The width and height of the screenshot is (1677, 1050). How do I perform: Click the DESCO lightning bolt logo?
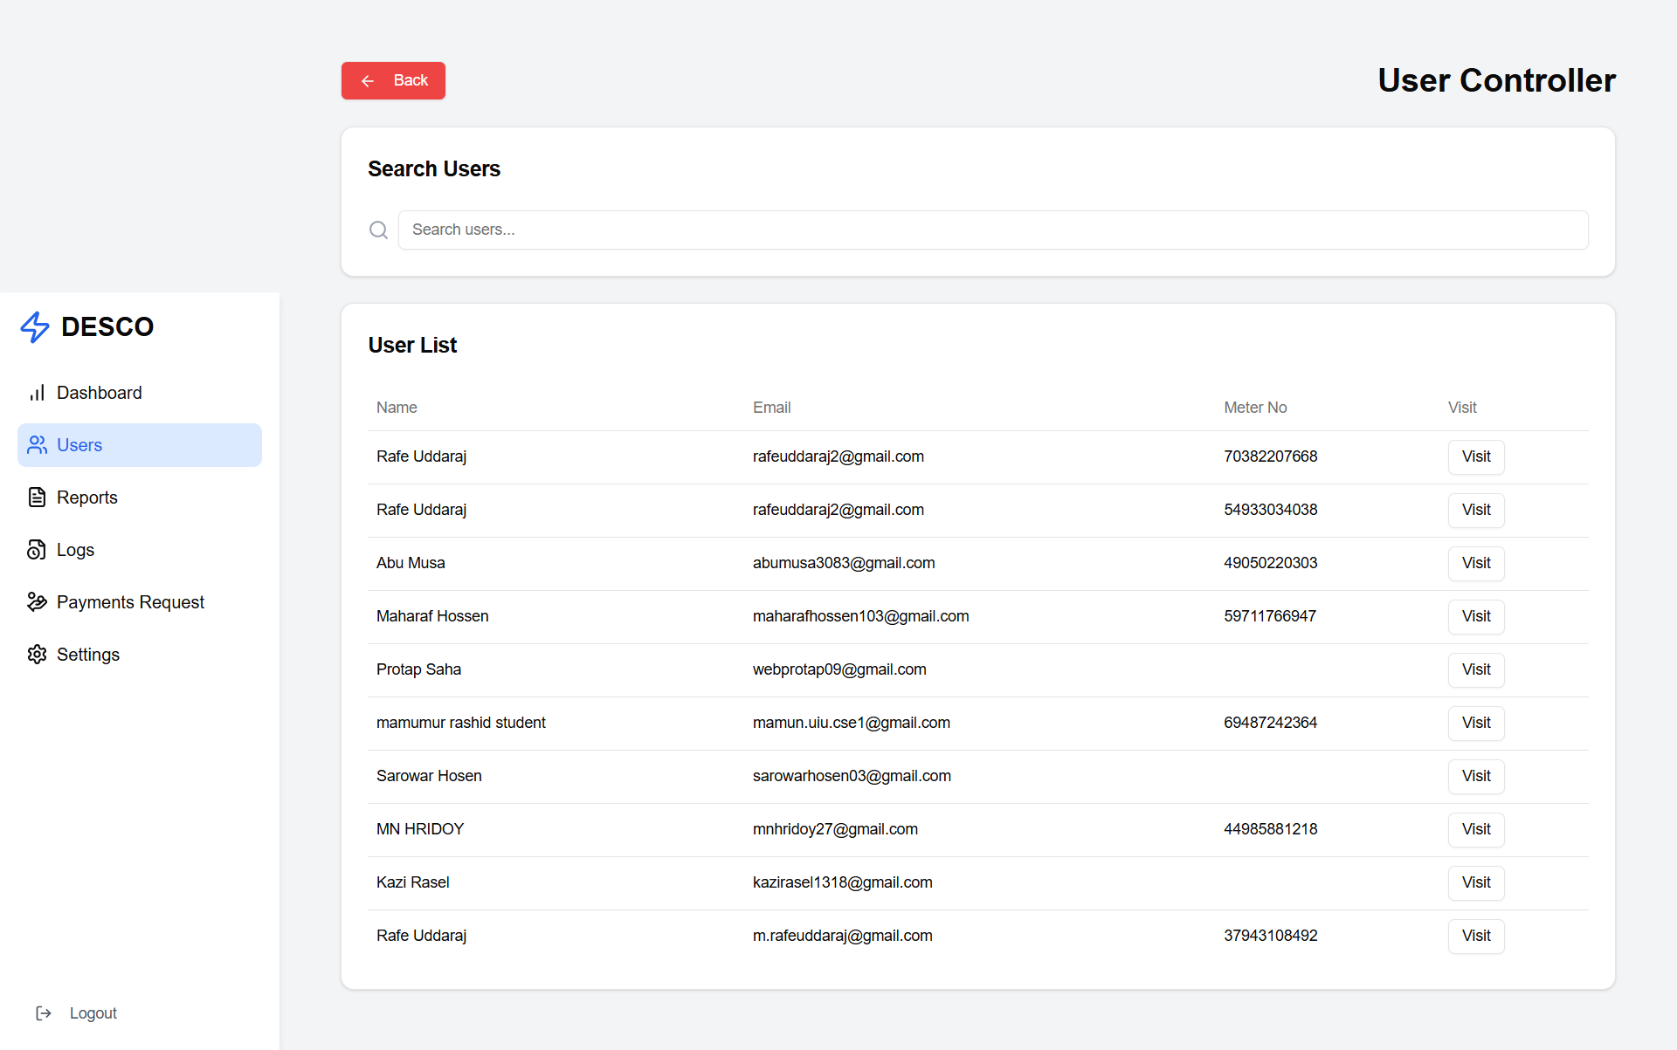[x=35, y=327]
